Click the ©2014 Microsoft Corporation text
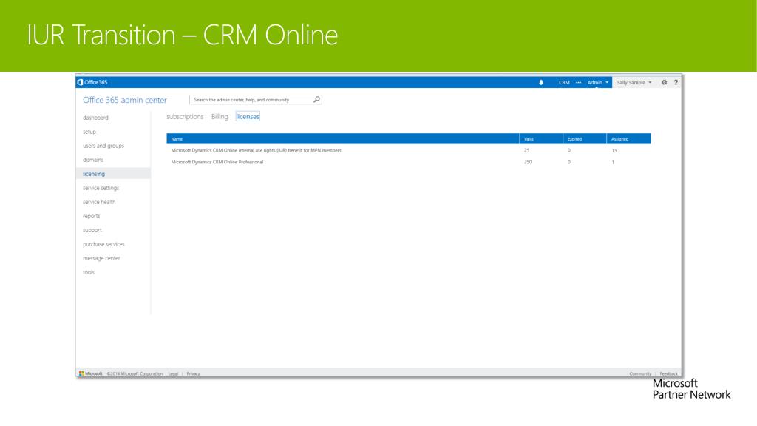The height and width of the screenshot is (426, 757). point(135,373)
